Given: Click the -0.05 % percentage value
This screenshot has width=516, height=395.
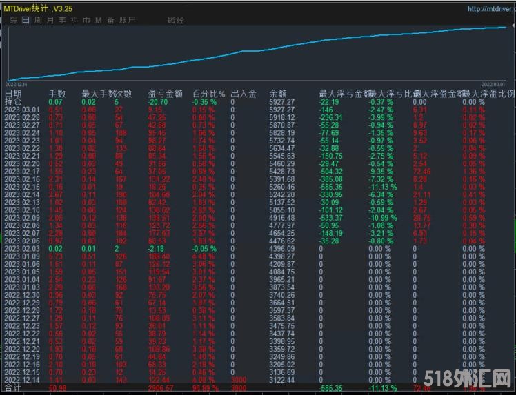Looking at the screenshot, I should (x=204, y=249).
